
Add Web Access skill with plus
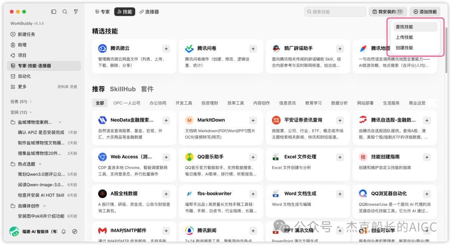pyautogui.click(x=166, y=157)
